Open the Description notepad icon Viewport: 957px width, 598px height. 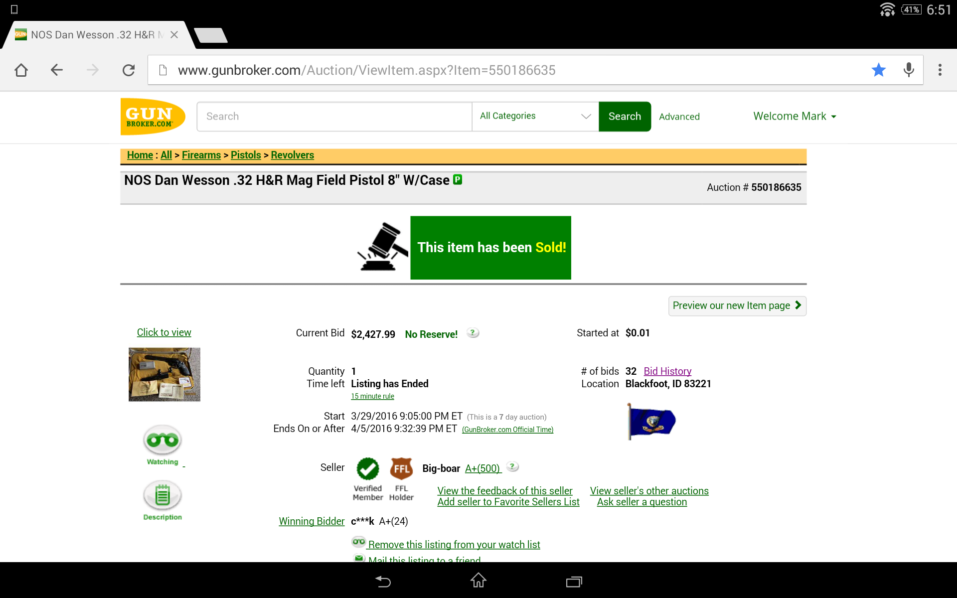[x=162, y=500]
